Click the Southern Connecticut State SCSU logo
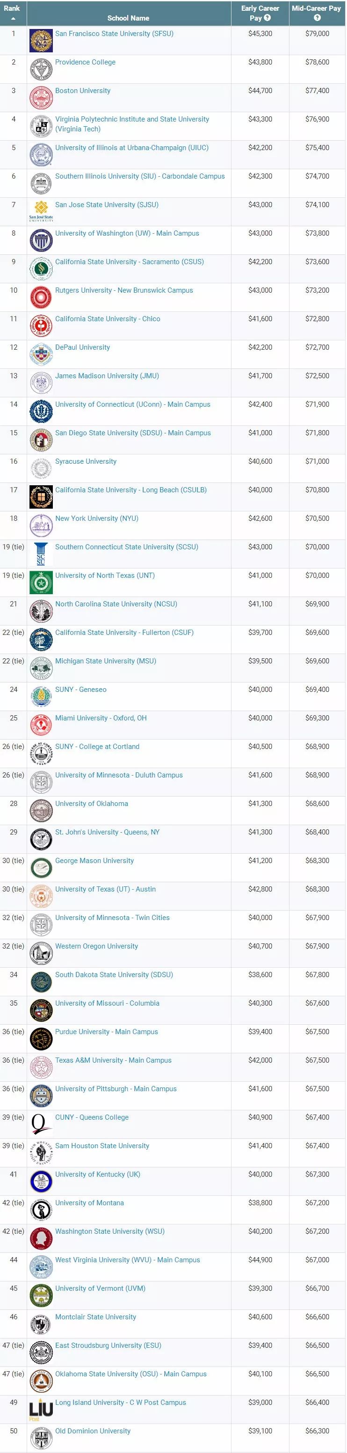Viewport: 347px width, 1453px height. [x=41, y=554]
